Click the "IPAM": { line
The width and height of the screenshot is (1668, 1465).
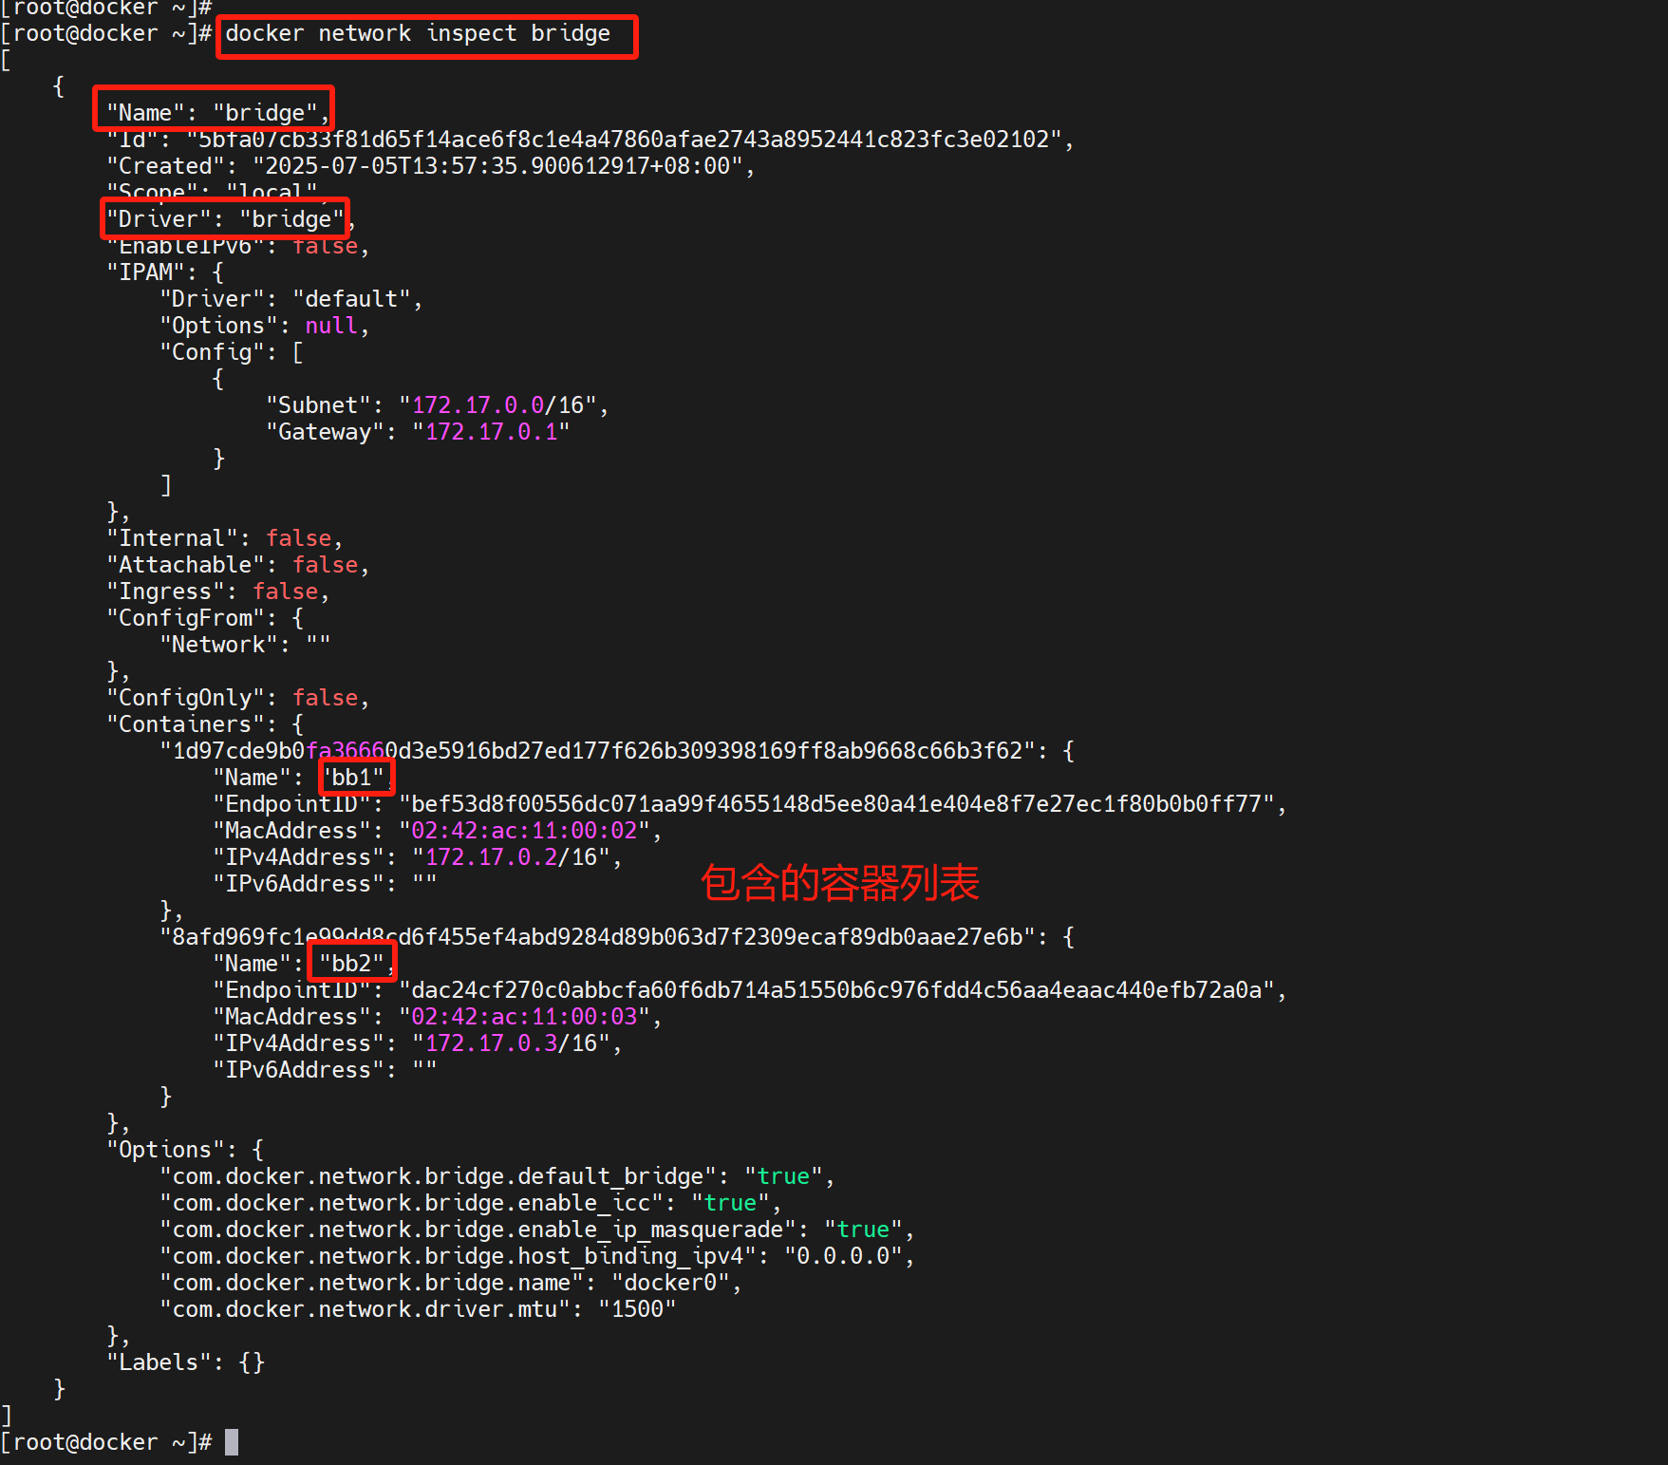(165, 272)
